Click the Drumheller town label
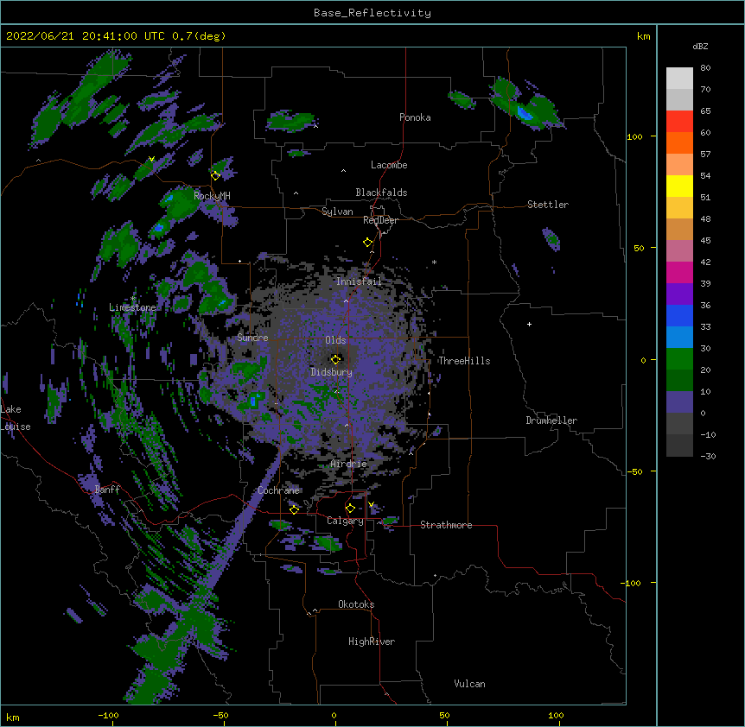The image size is (745, 727). [551, 420]
